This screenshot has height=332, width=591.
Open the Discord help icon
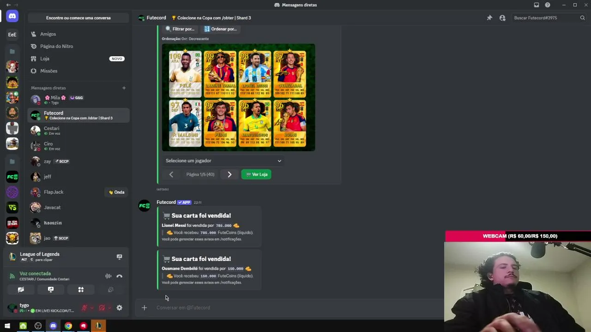(548, 5)
